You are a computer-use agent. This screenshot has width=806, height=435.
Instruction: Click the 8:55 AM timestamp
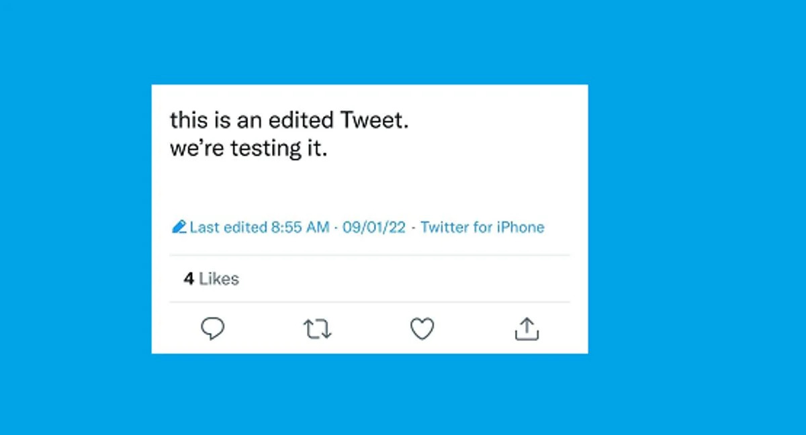(x=300, y=228)
